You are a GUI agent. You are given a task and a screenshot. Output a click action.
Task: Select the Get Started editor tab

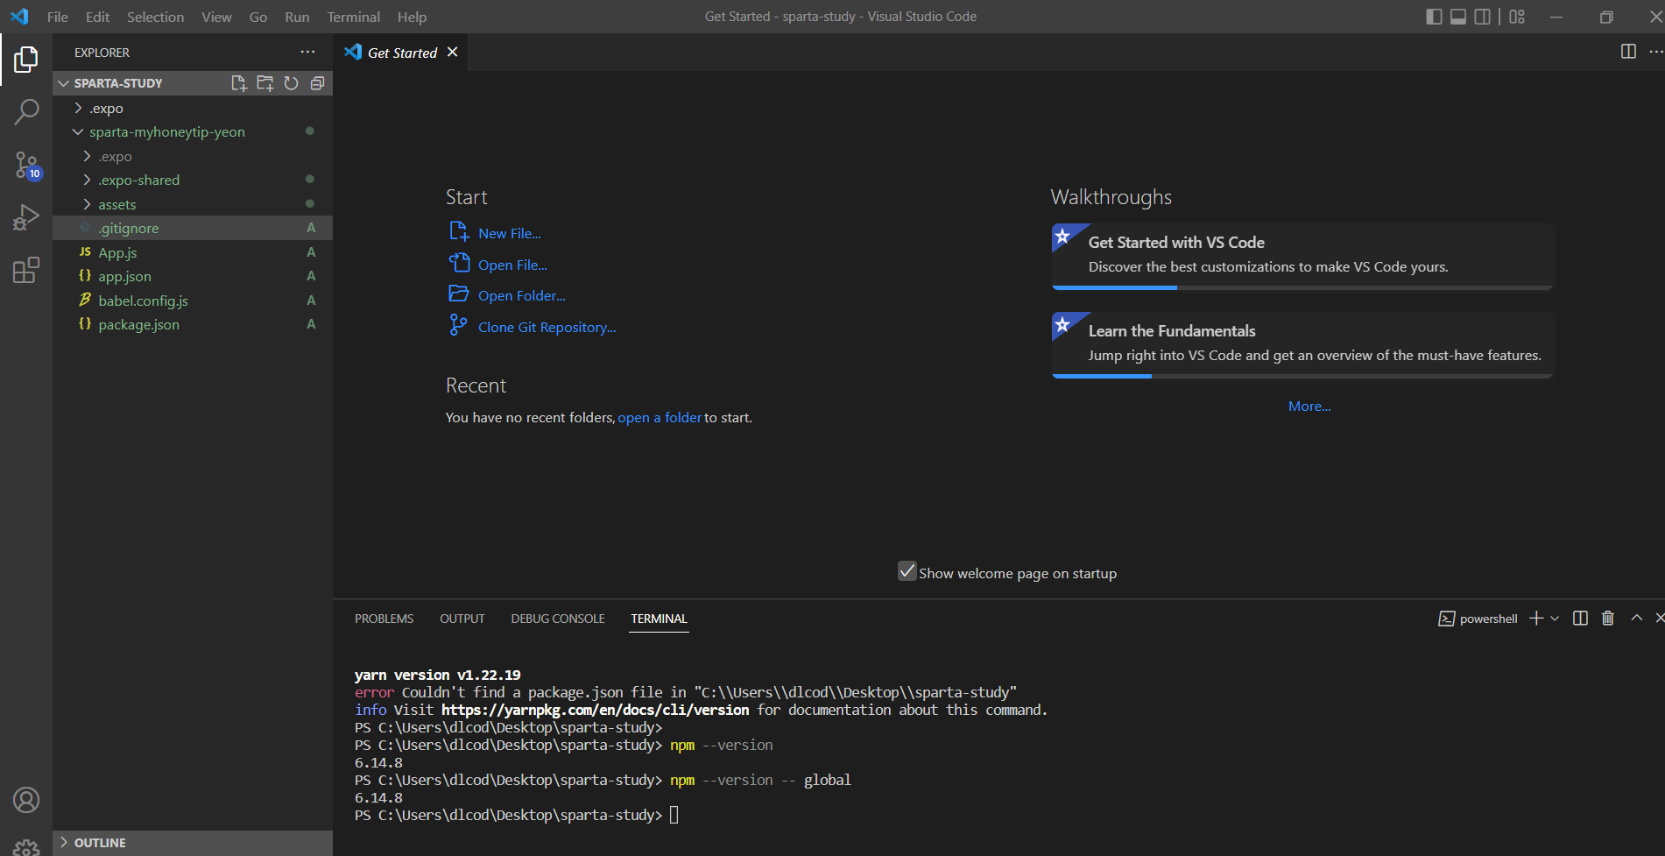(x=401, y=53)
